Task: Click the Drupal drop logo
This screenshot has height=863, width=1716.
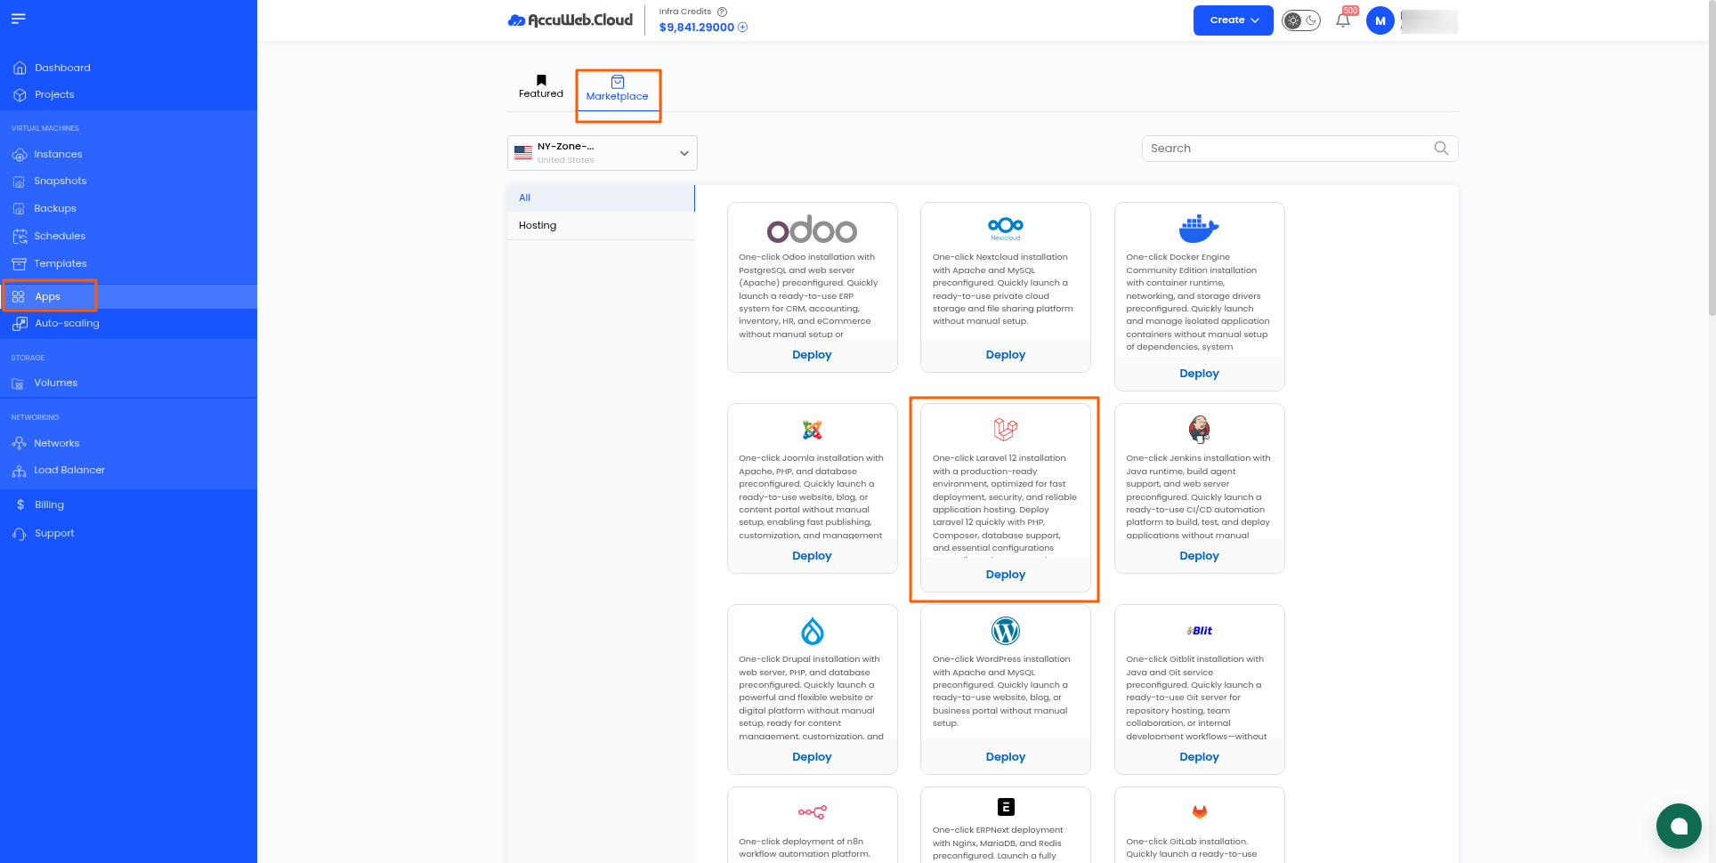Action: point(812,631)
